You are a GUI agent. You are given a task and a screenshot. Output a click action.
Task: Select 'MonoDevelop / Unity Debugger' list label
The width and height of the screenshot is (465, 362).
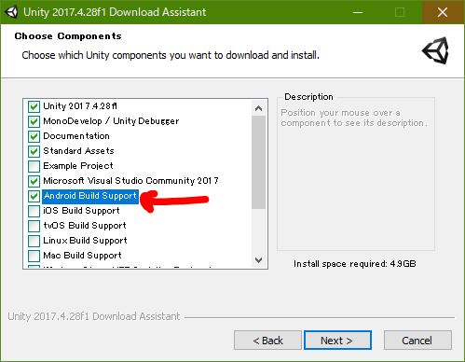coord(111,121)
